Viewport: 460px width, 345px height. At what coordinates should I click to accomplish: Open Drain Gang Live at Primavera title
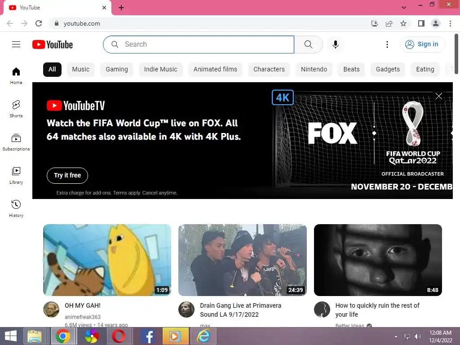coord(241,310)
